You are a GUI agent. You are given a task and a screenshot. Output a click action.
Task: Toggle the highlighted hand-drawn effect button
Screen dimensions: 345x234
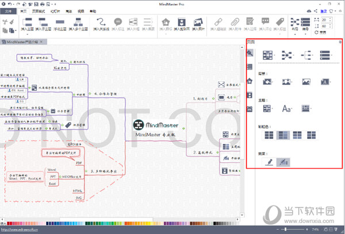point(283,162)
